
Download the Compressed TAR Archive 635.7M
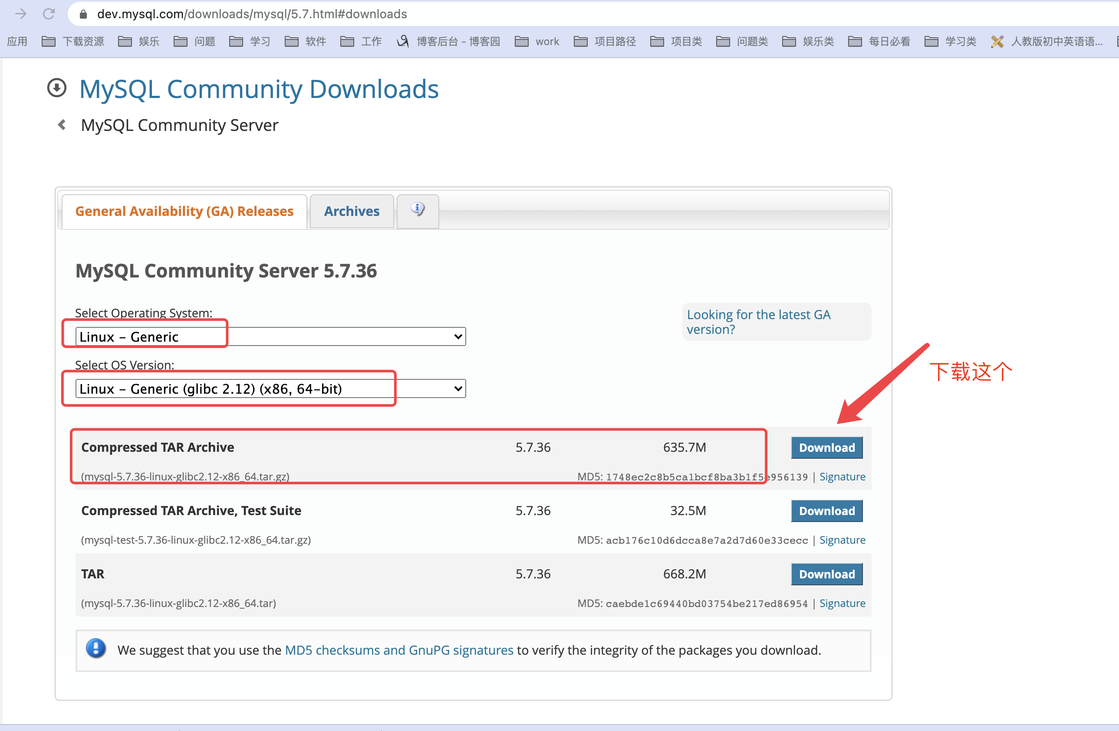tap(826, 447)
